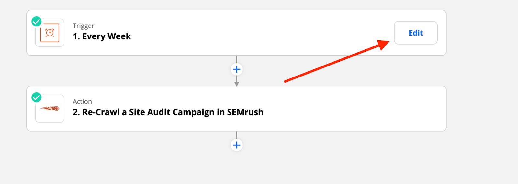The width and height of the screenshot is (518, 184).
Task: Click the green checkmark on Trigger step
Action: click(x=37, y=22)
